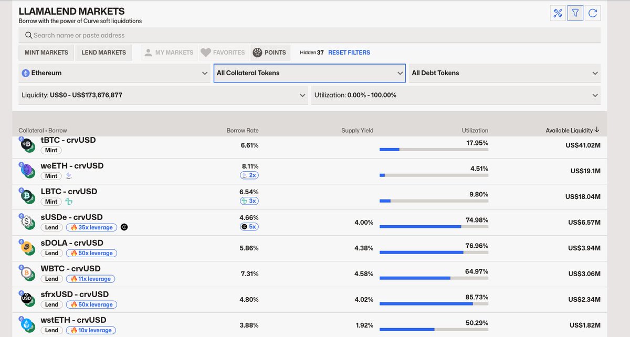Sort by the Borrow Rate column
630x337 pixels.
(x=243, y=130)
